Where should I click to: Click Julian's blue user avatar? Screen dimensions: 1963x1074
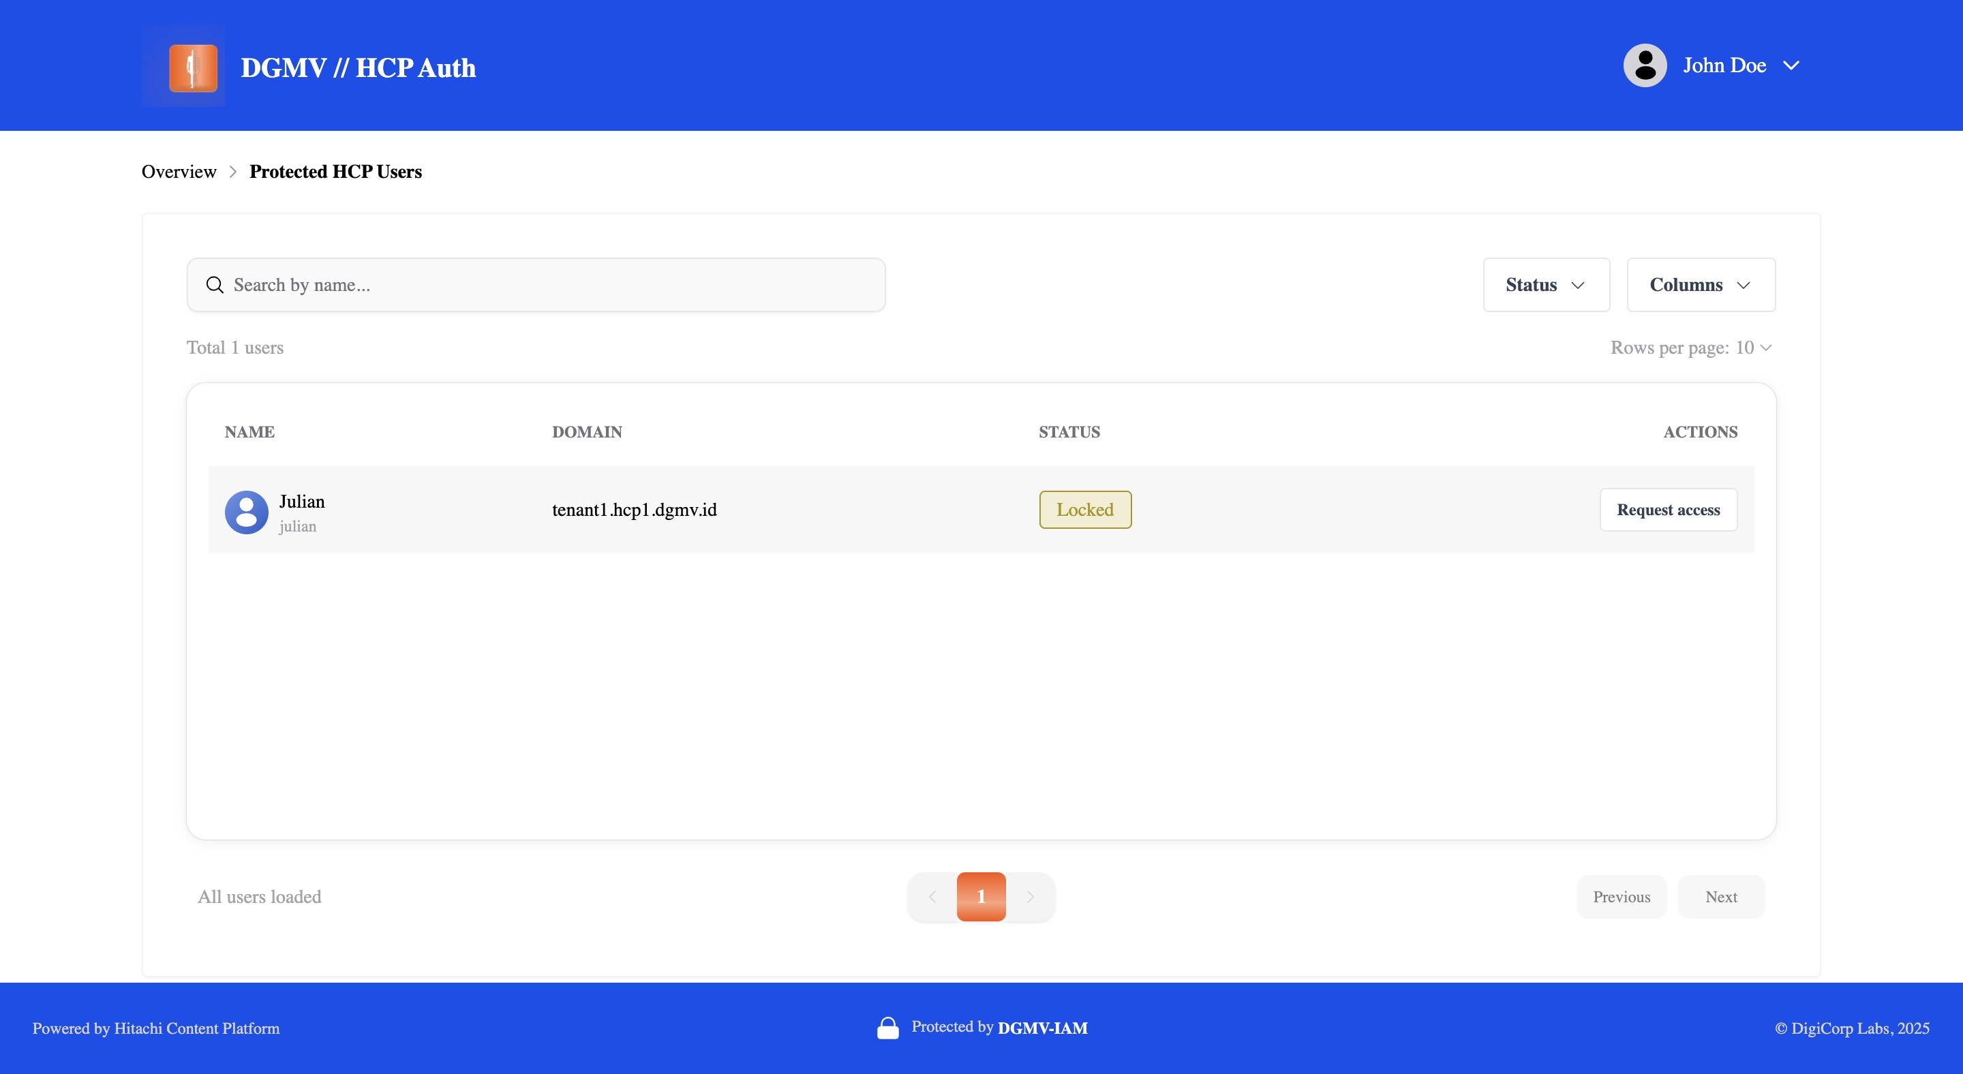[x=246, y=512]
